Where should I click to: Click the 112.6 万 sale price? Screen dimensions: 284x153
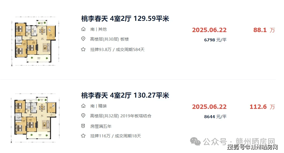[x=262, y=107]
